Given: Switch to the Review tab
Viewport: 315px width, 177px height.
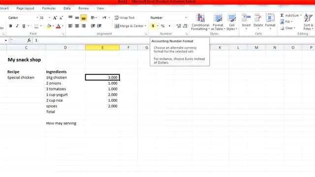Looking at the screenshot, I should 84,8.
